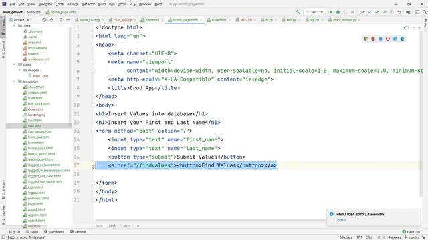Select workspace.xml in project tree
The width and height of the screenshot is (428, 240).
click(x=39, y=59)
